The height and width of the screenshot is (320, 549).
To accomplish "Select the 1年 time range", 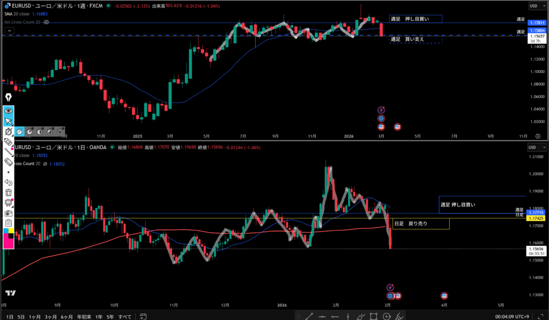I will pyautogui.click(x=99, y=317).
